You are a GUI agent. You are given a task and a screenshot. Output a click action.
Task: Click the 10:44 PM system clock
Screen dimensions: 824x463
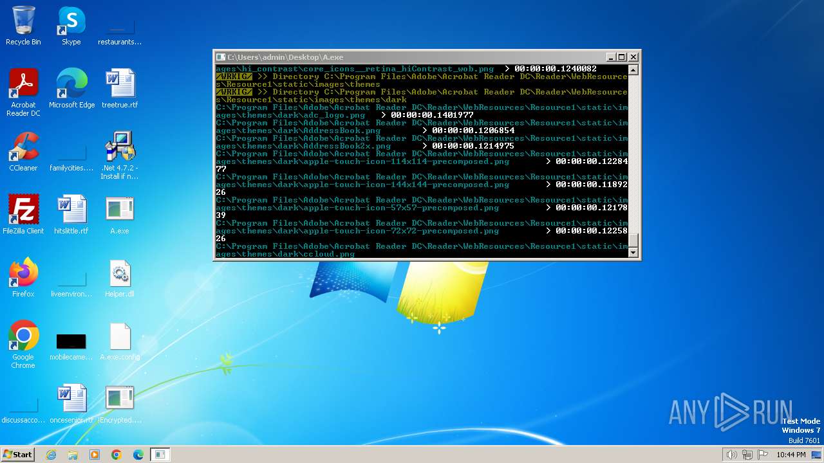coord(791,455)
